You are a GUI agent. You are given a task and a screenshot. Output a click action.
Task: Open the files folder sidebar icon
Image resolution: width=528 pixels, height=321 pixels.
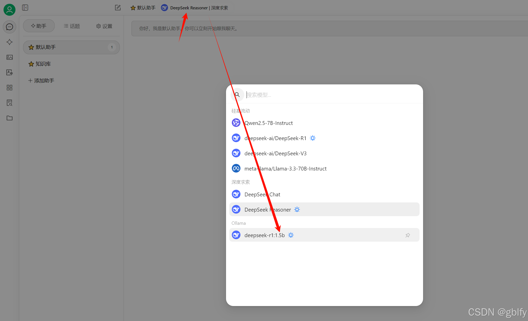tap(9, 118)
